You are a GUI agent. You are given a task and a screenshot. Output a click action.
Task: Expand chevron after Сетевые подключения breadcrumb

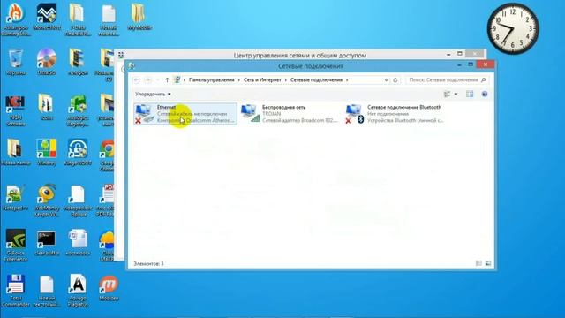347,80
